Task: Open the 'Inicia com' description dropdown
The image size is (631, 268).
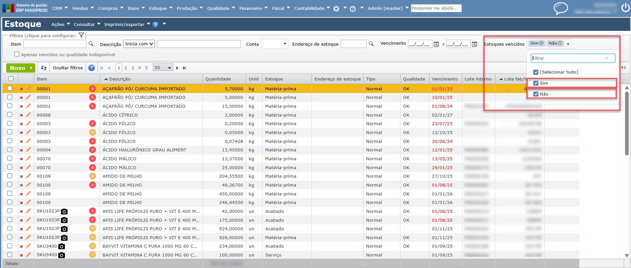Action: (139, 44)
